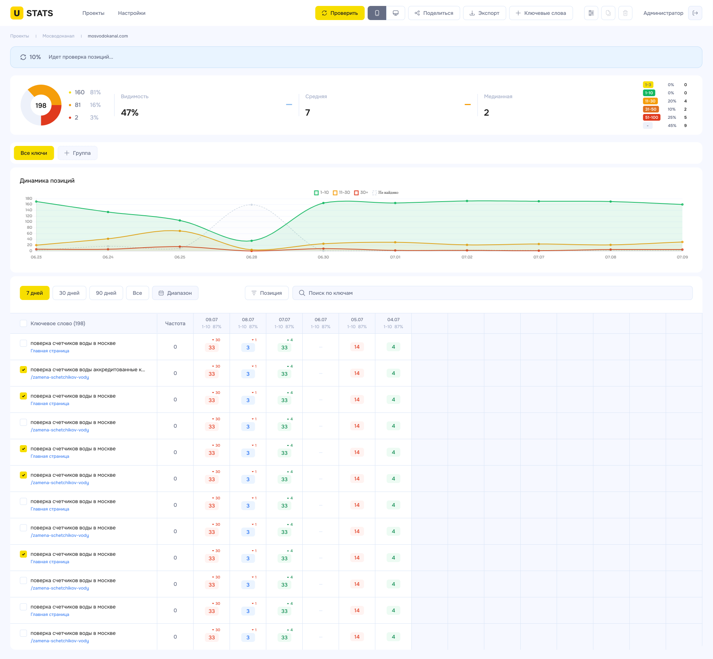
Task: Click the donut chart showing 198
Action: (x=41, y=105)
